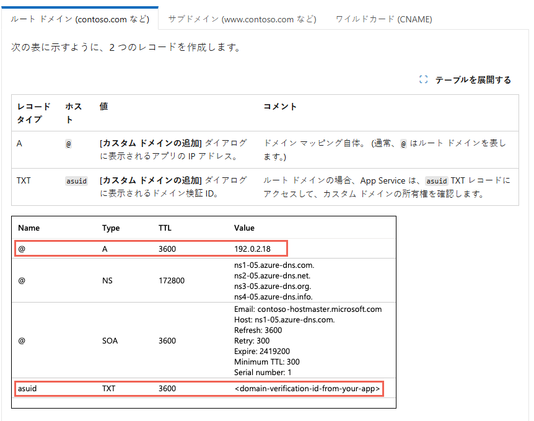The image size is (534, 421).
Task: Click the 172800 TTL value in NS row
Action: [172, 280]
